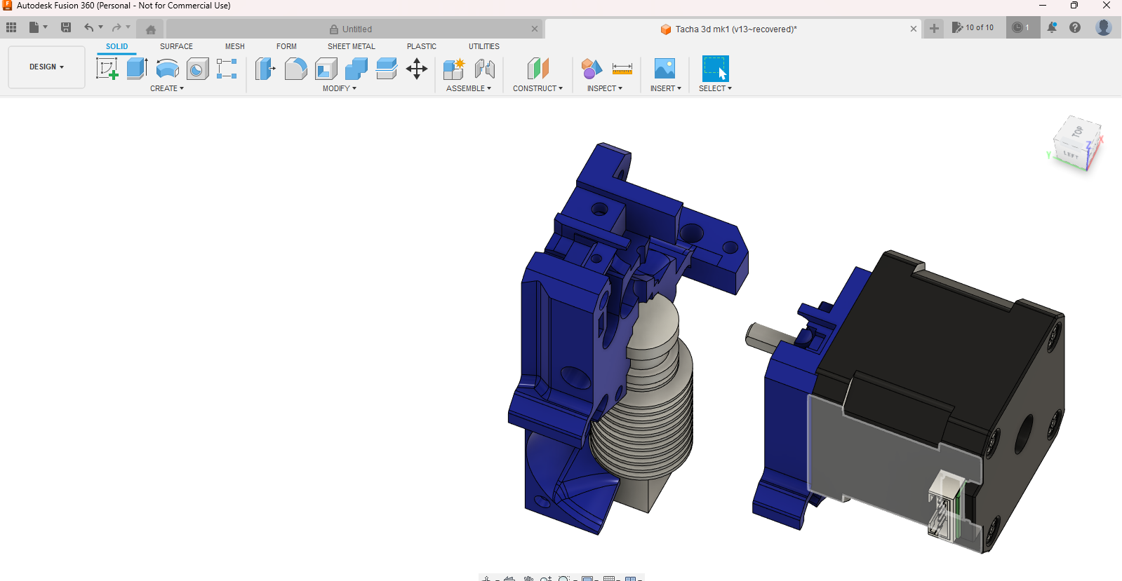1122x581 pixels.
Task: Select the Fillet tool
Action: click(295, 69)
